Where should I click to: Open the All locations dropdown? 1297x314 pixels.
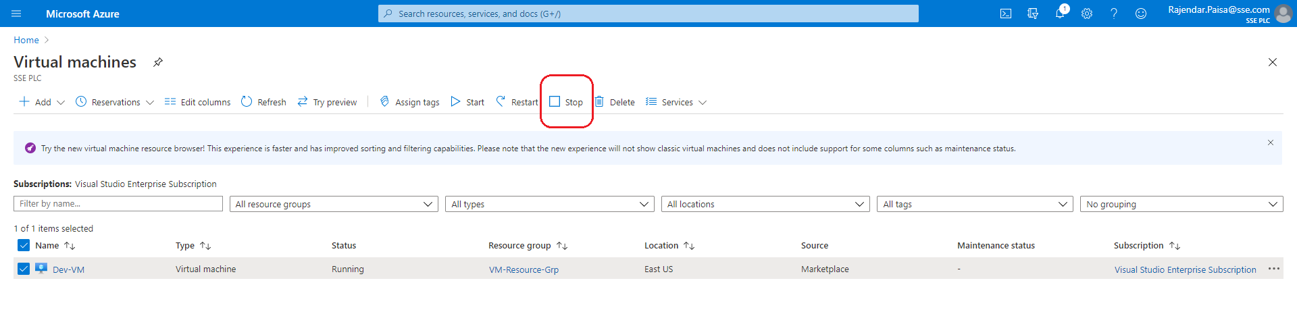pos(765,204)
